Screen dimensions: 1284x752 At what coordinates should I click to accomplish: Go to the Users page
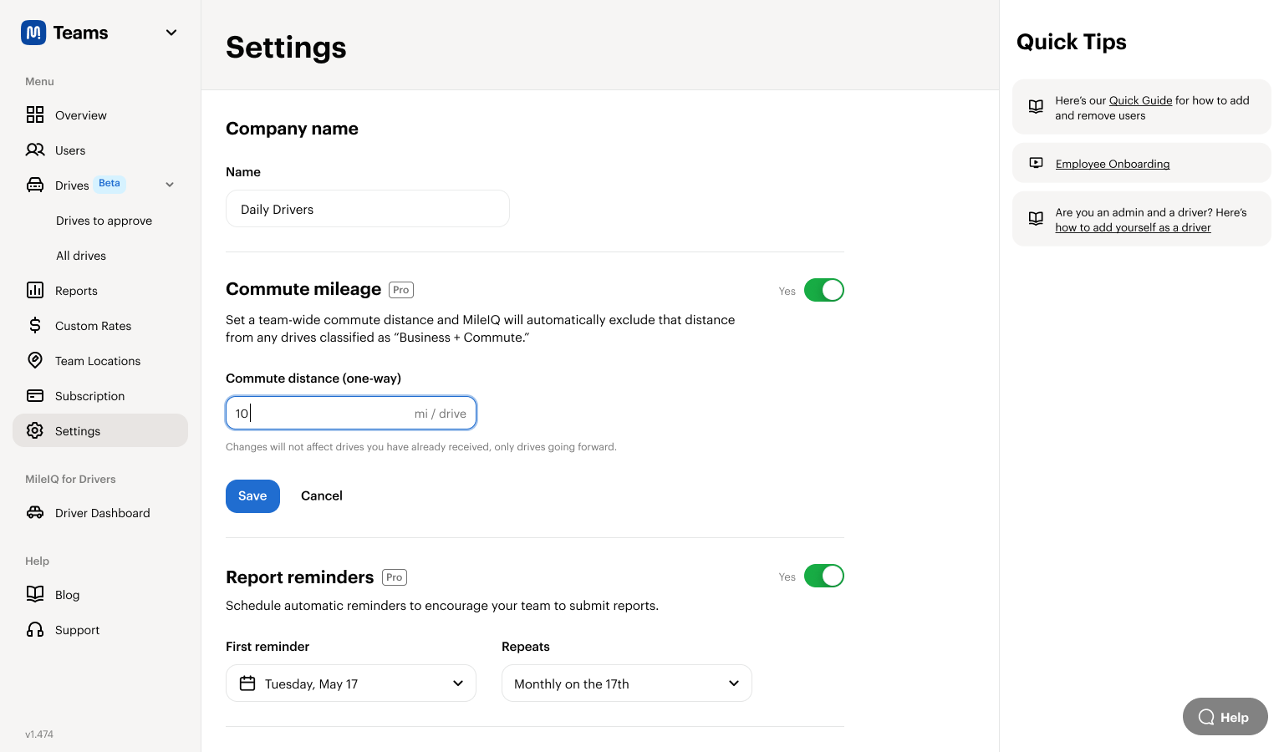(x=100, y=150)
